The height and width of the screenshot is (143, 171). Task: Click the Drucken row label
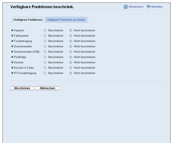point(19,63)
